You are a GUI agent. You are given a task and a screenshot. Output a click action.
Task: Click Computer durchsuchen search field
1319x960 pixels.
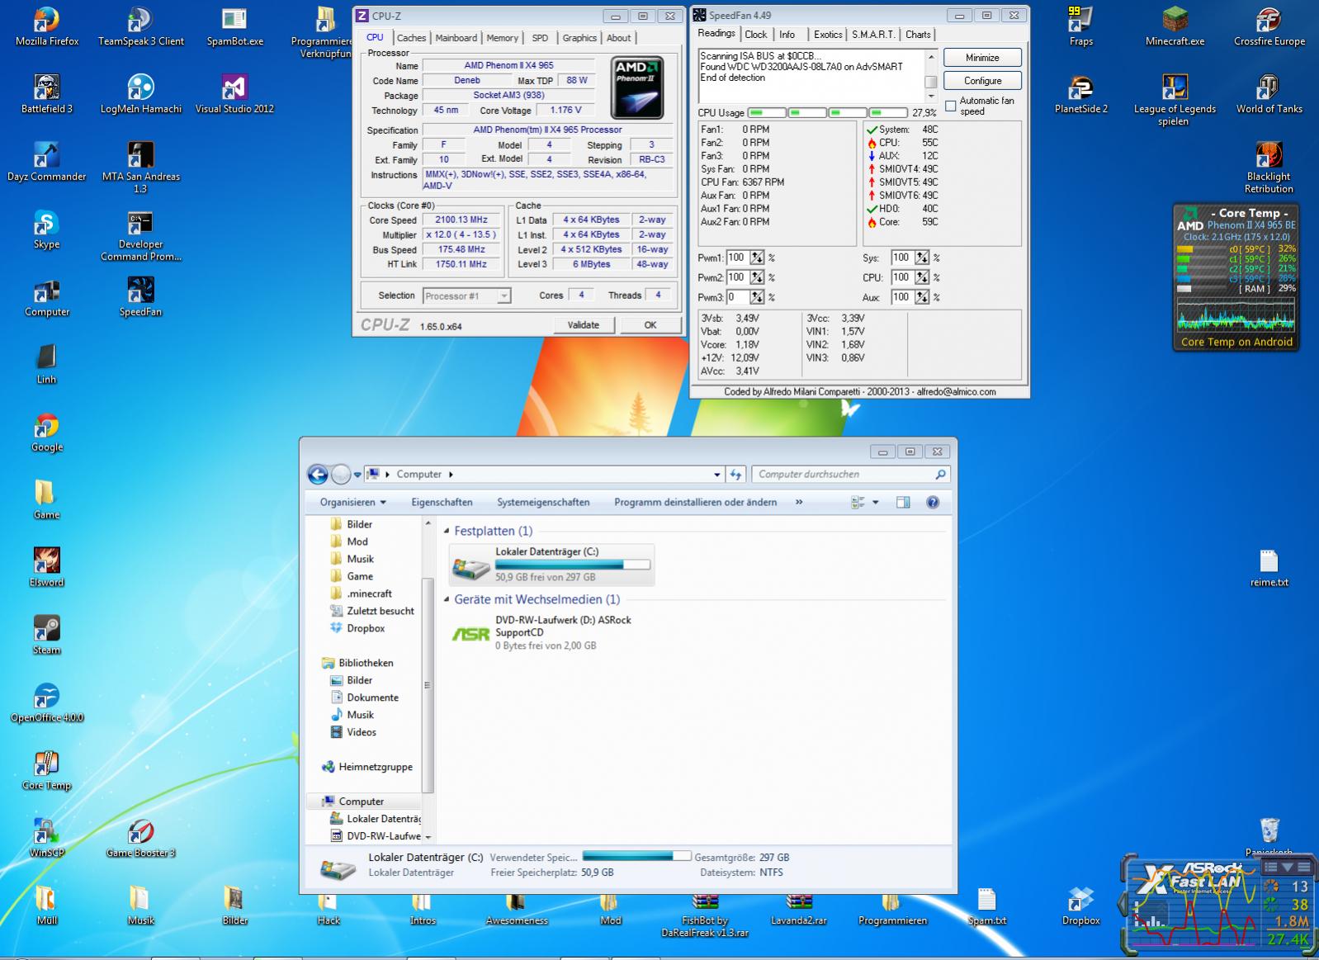[x=851, y=475]
